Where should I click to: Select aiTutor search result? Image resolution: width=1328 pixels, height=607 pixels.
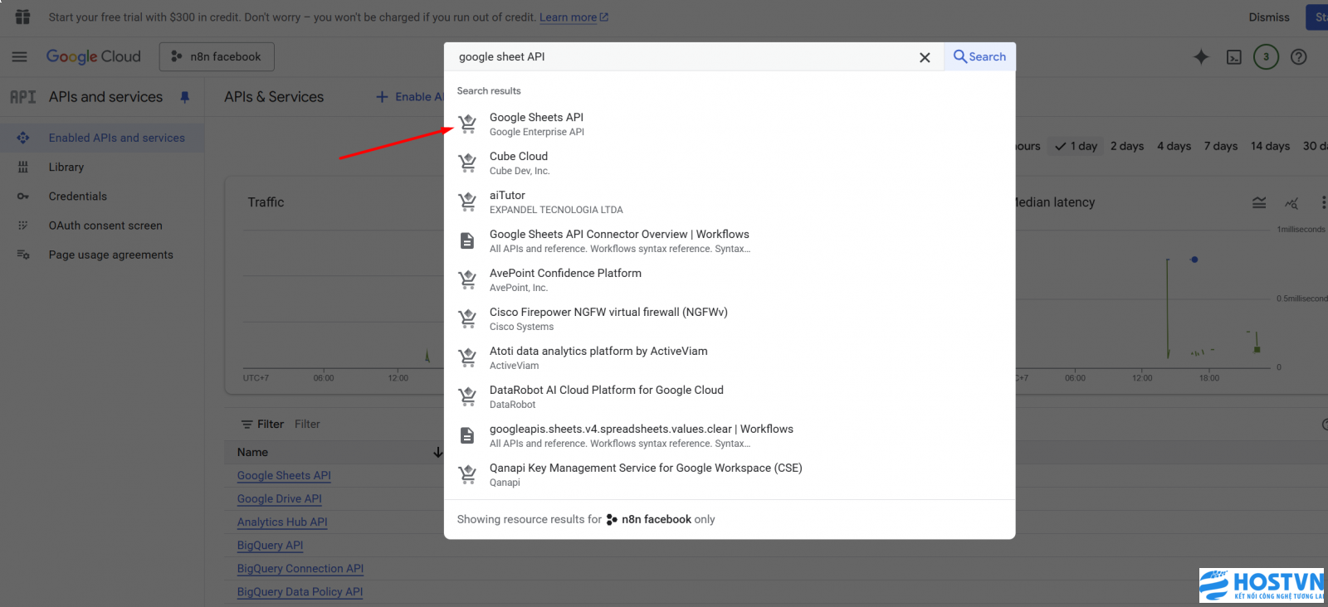point(730,202)
